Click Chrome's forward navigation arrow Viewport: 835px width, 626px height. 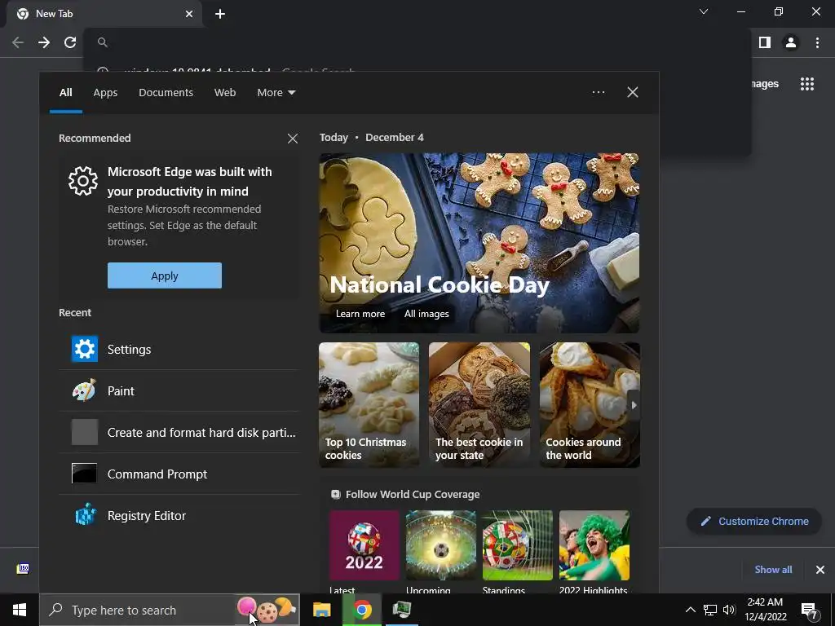(44, 42)
